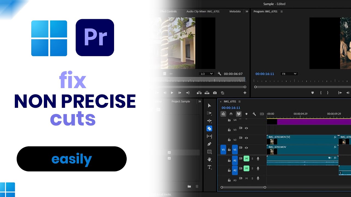351x197 pixels.
Task: Select the Type tool
Action: pyautogui.click(x=210, y=167)
